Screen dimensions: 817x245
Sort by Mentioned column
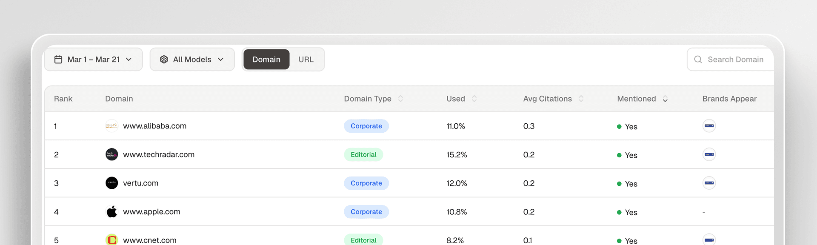coord(665,99)
